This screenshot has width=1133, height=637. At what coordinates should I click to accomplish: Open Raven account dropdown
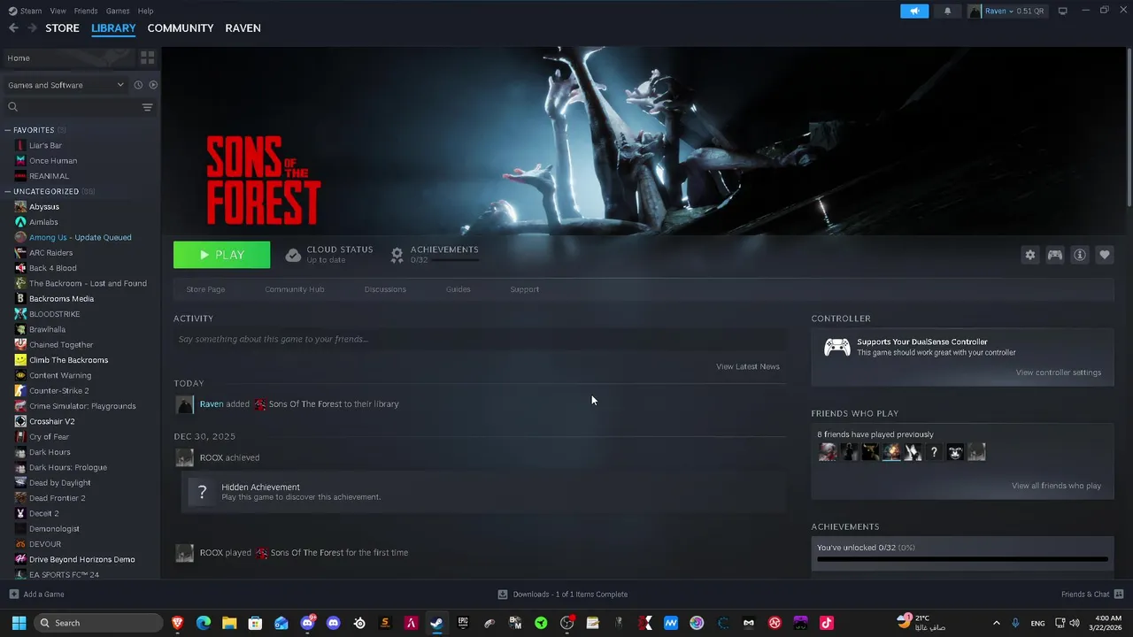1006,11
